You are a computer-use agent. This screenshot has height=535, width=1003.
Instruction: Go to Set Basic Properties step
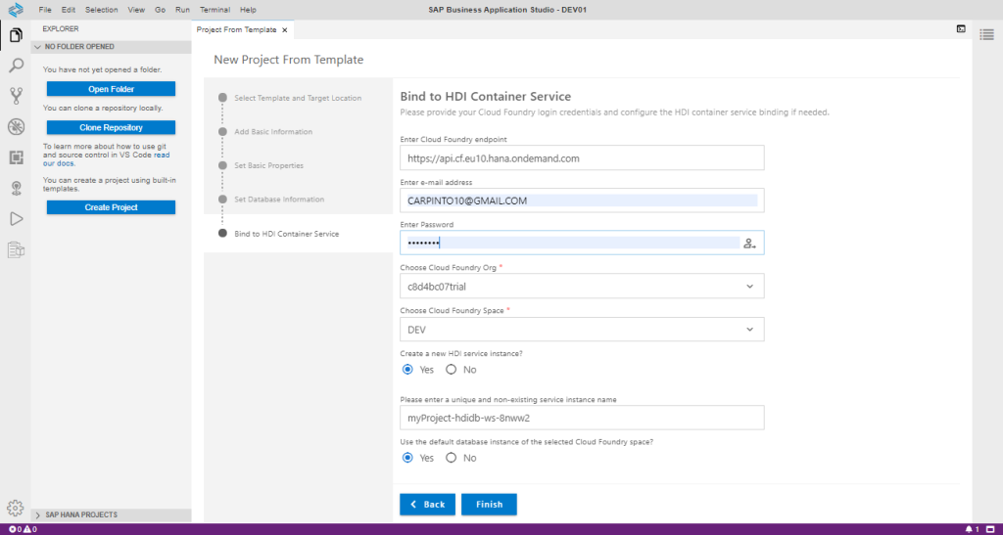(x=268, y=165)
